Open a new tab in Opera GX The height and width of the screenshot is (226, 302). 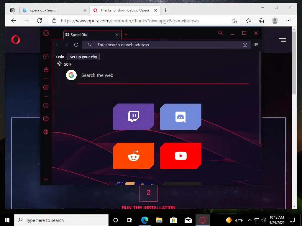[x=126, y=34]
